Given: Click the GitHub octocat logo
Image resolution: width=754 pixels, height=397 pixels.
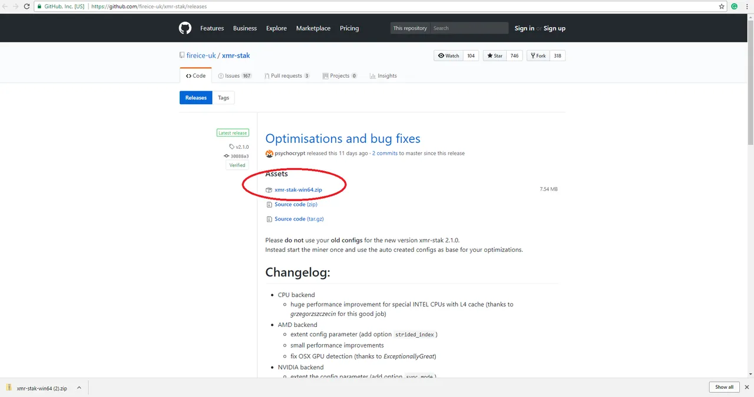Looking at the screenshot, I should 186,28.
